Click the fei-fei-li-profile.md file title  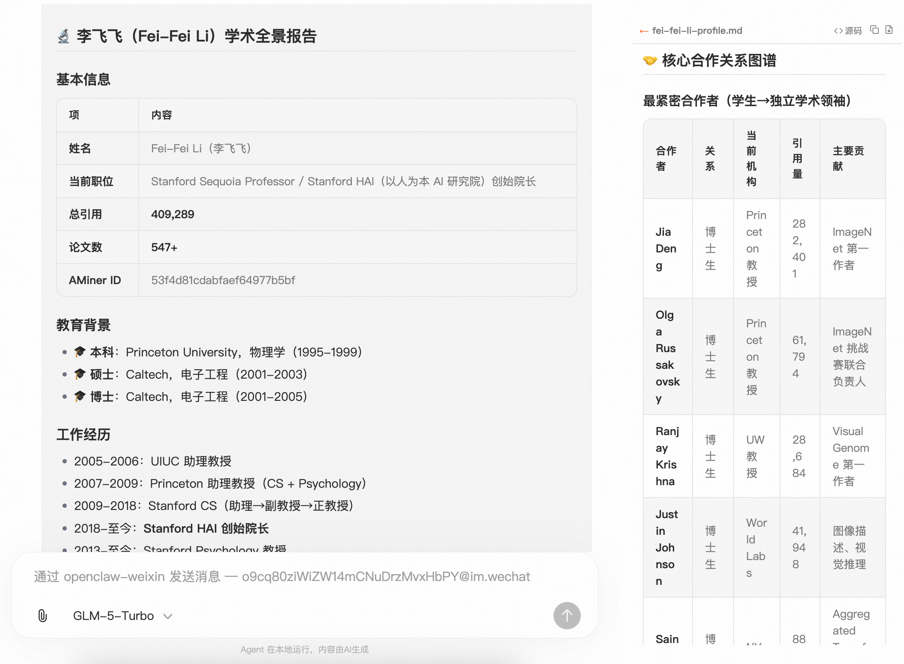click(x=697, y=31)
